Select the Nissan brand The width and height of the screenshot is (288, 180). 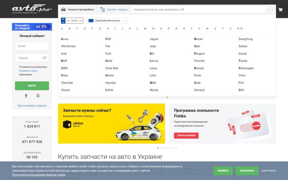pyautogui.click(x=198, y=39)
